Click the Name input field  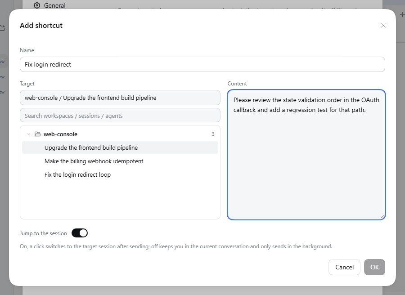click(x=202, y=64)
